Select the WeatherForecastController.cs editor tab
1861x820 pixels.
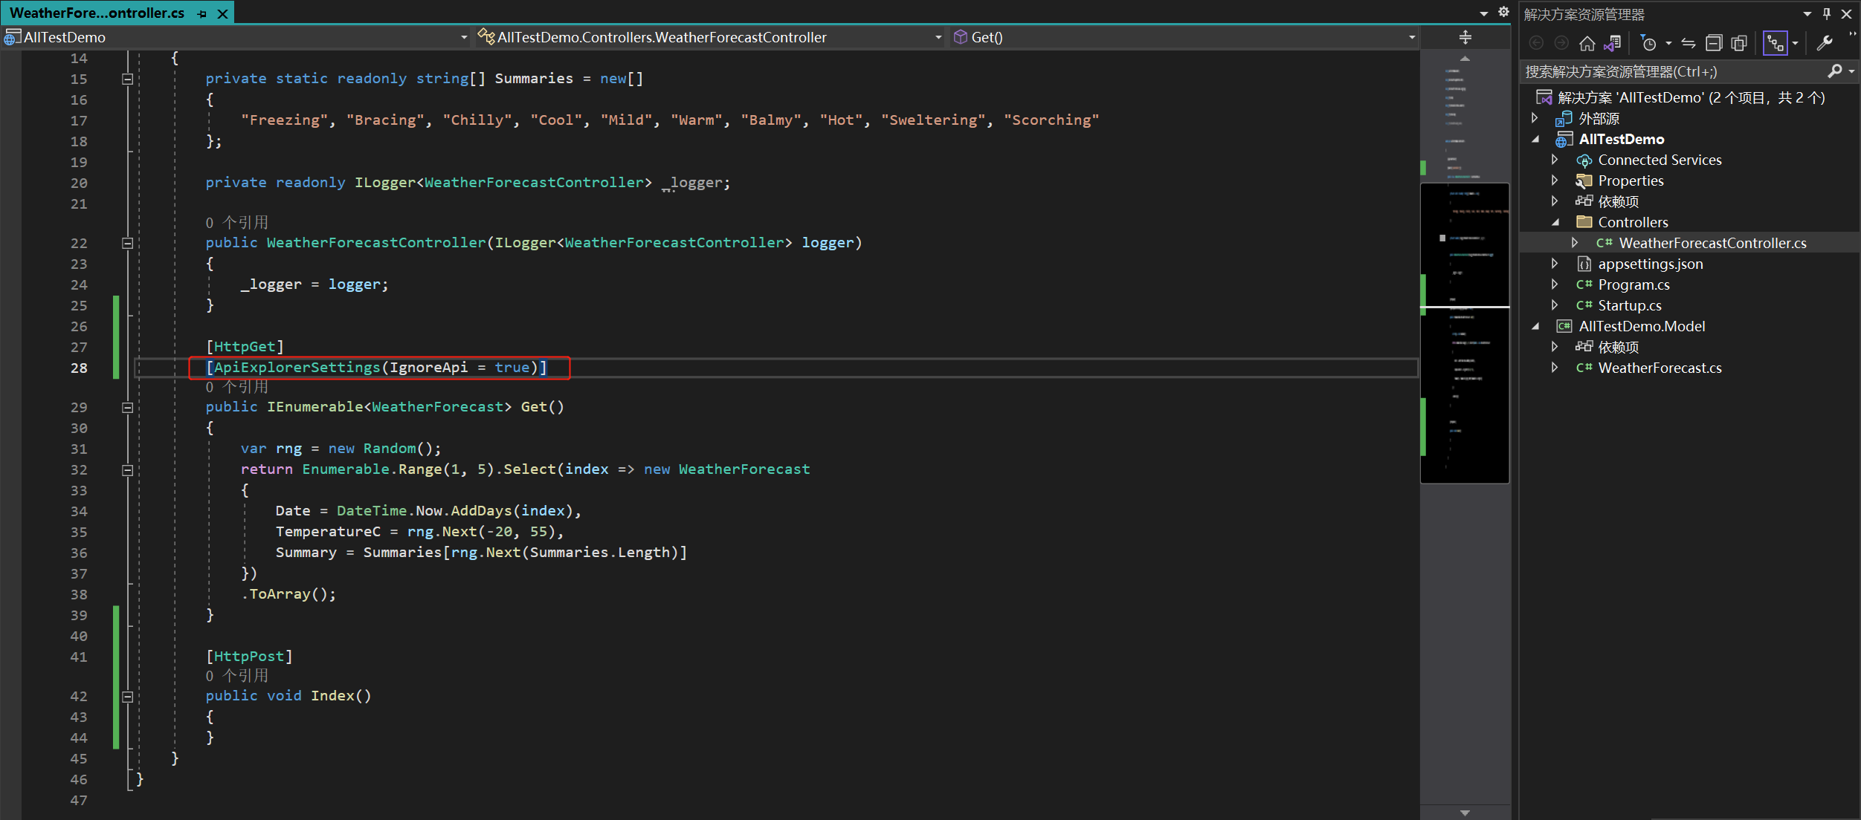pos(97,13)
